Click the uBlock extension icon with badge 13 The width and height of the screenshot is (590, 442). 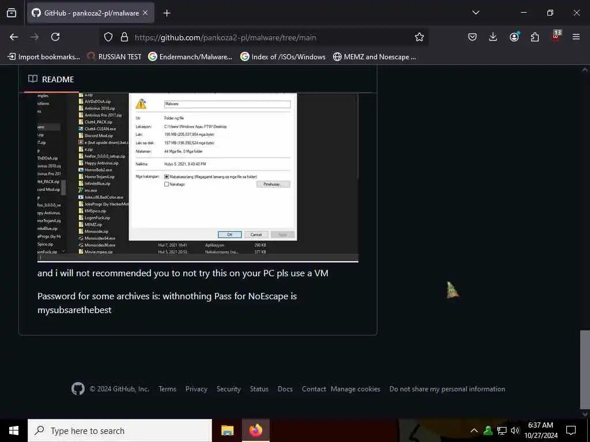(556, 36)
